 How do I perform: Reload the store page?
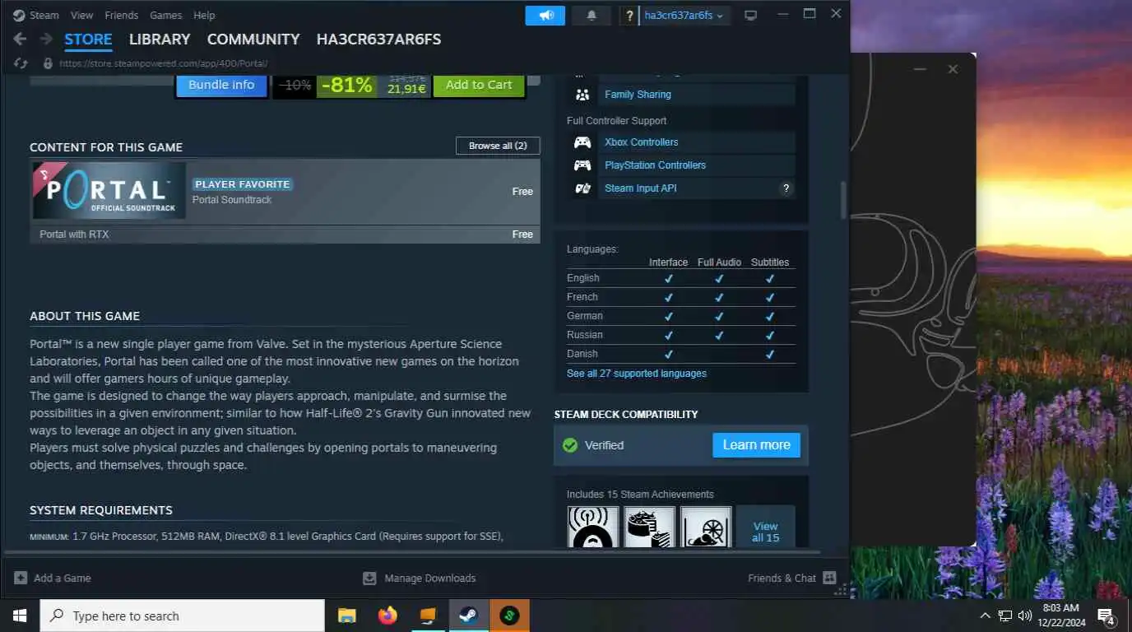21,63
